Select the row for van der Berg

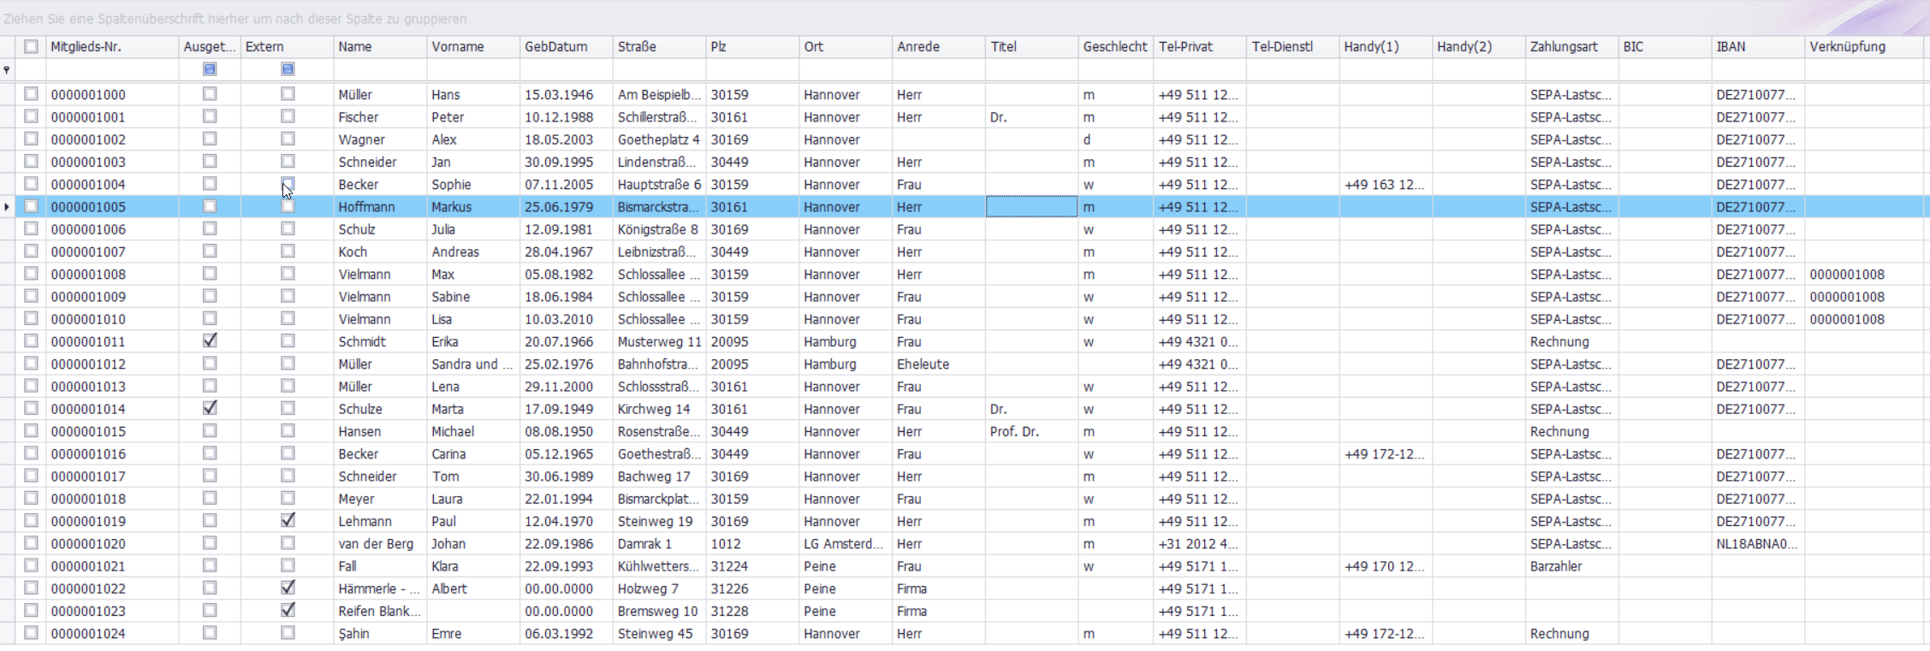[x=376, y=544]
